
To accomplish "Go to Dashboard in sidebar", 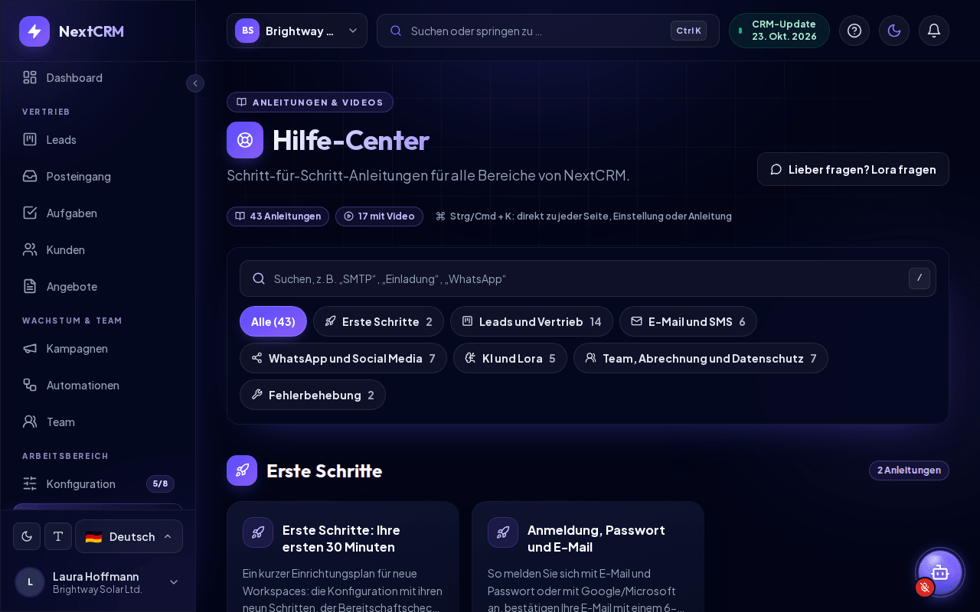I will [x=98, y=77].
